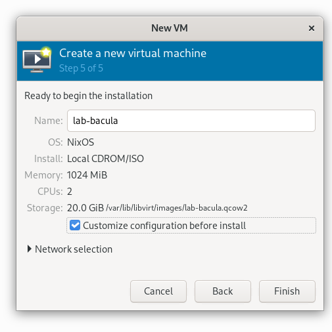
Task: Toggle the Customize configuration before install checkbox
Action: point(75,225)
